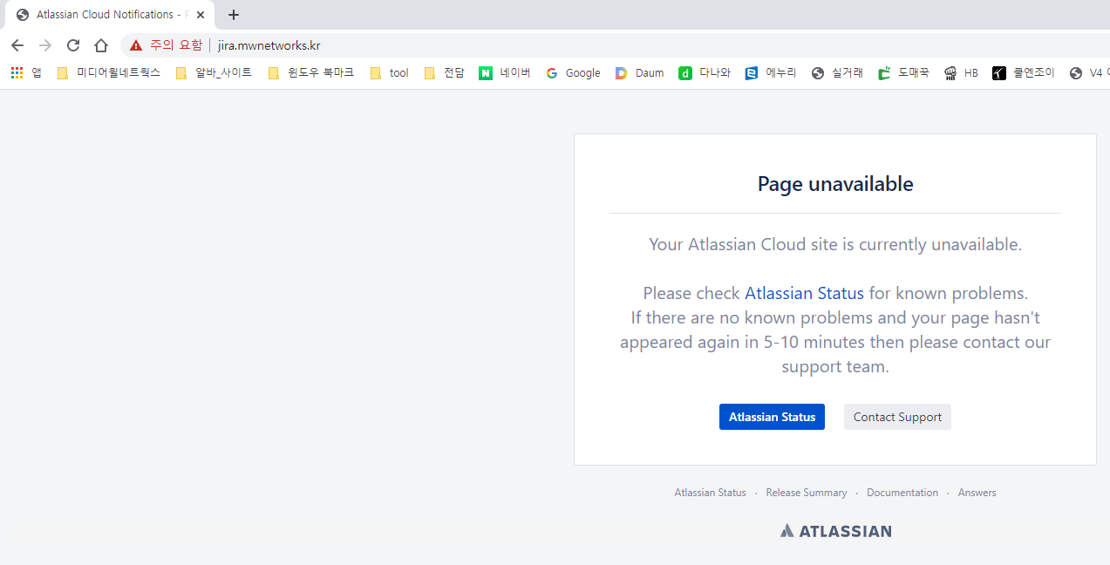Click the red security warning icon
The height and width of the screenshot is (565, 1110).
(136, 45)
